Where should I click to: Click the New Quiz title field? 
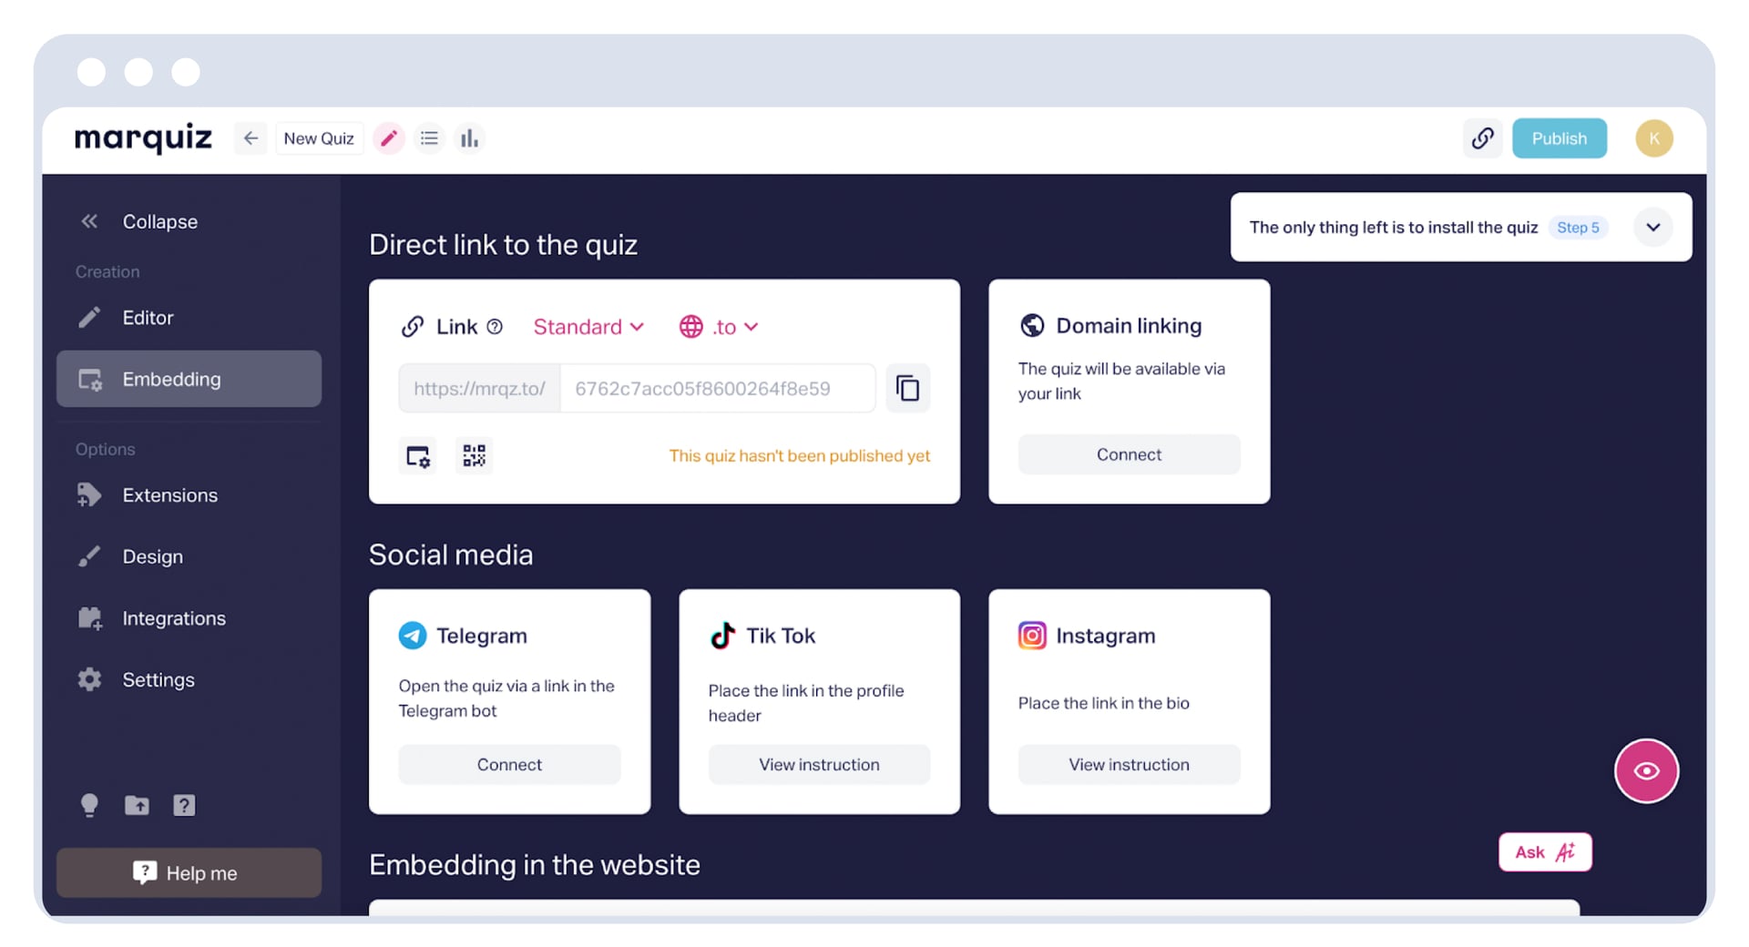pyautogui.click(x=319, y=138)
